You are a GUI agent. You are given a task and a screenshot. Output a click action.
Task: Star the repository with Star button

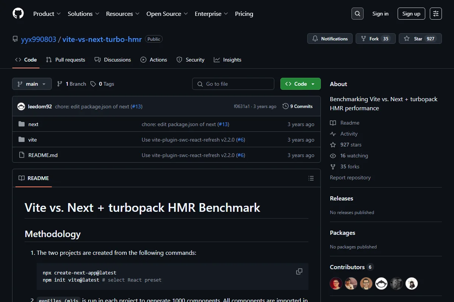[x=420, y=39]
